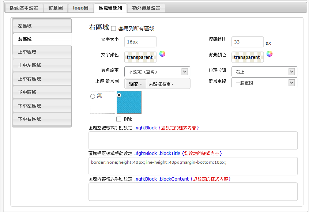Click the .blockTitle style textarea
This screenshot has height=212, width=309.
pyautogui.click(x=193, y=166)
